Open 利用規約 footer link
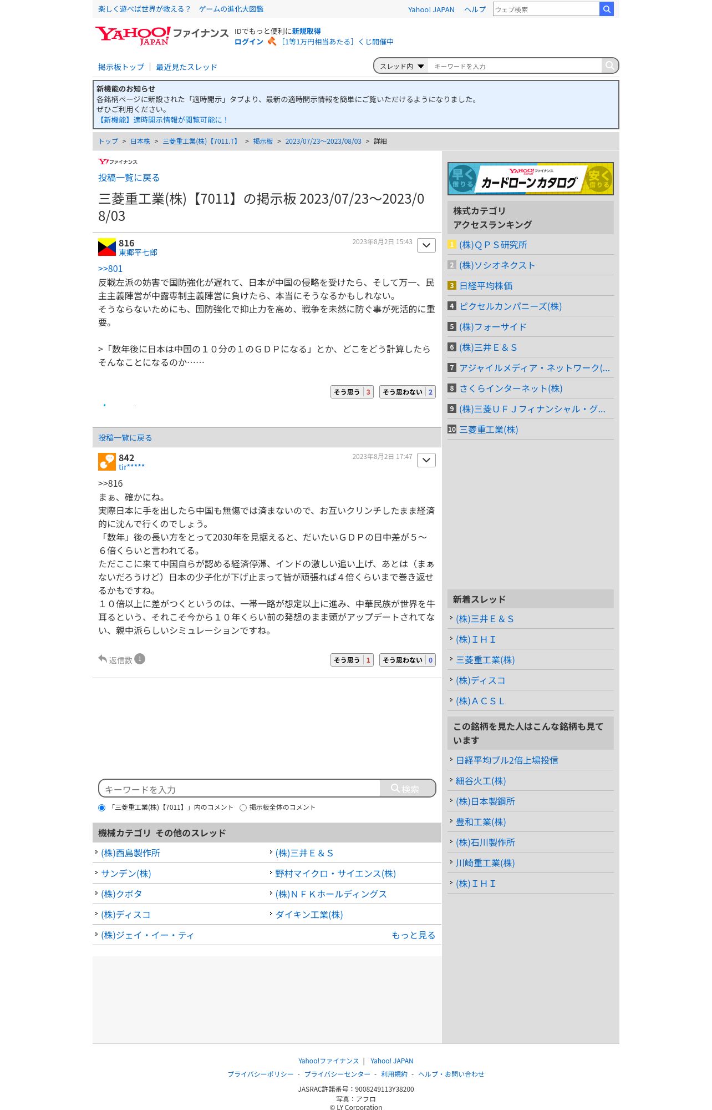712x1110 pixels. 394,1074
